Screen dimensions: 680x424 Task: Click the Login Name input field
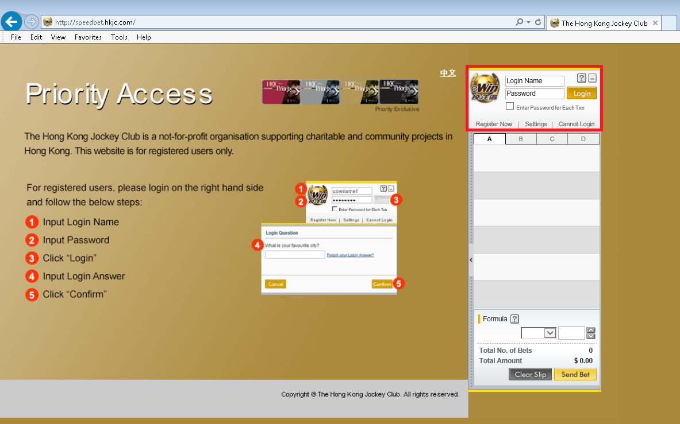click(535, 81)
